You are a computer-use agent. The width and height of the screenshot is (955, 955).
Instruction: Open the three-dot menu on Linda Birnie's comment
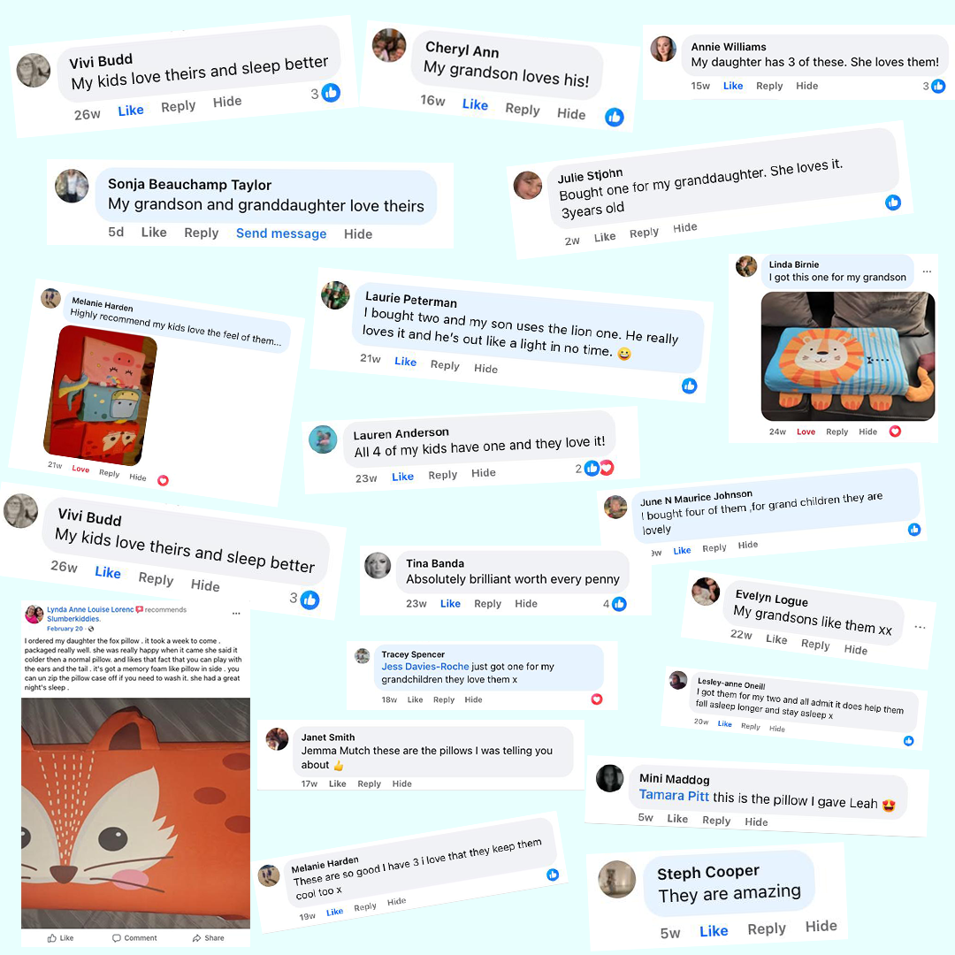tap(927, 271)
